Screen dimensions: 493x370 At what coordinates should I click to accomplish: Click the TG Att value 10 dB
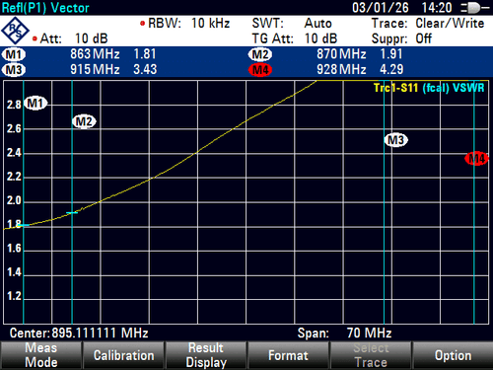click(x=320, y=38)
